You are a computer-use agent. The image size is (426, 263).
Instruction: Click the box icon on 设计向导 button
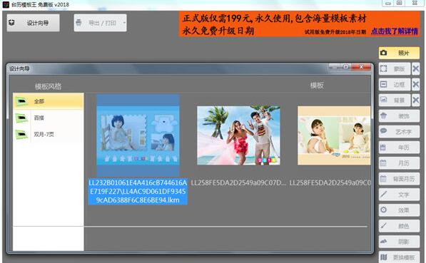point(11,23)
